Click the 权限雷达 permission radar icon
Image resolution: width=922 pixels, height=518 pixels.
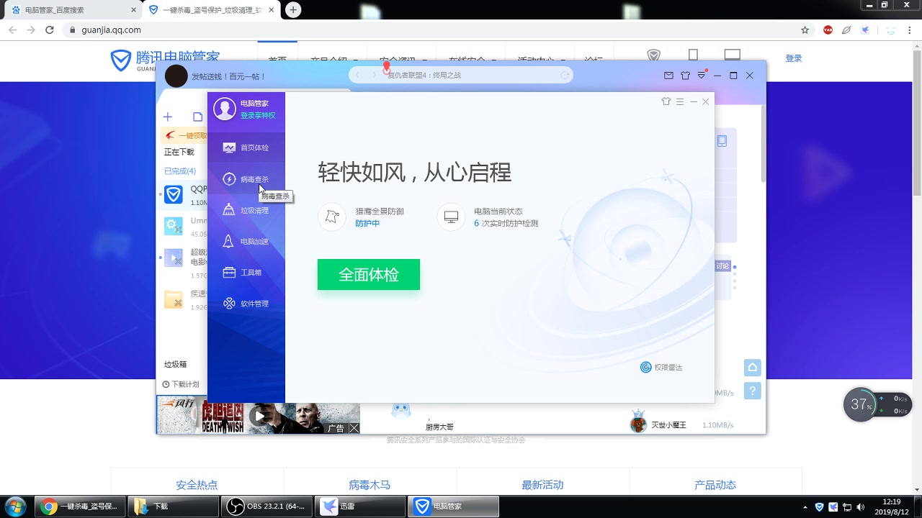click(x=646, y=367)
